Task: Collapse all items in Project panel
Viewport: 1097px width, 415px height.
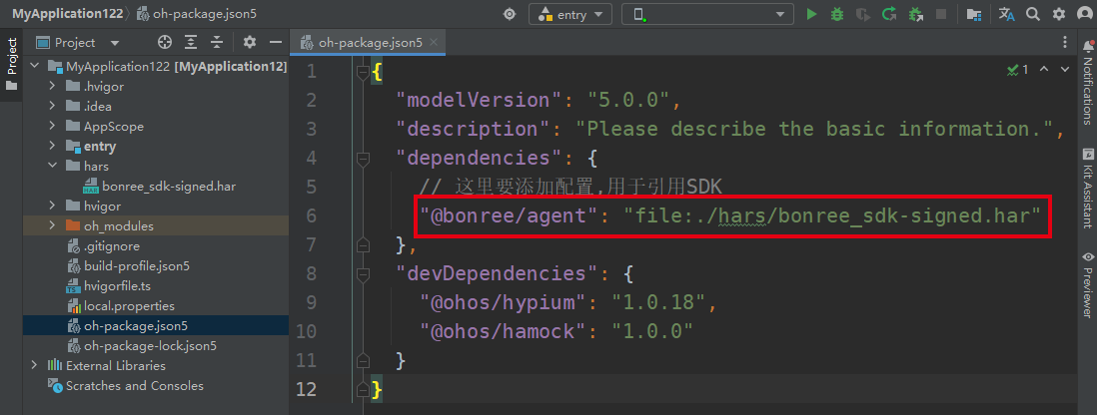Action: point(217,43)
